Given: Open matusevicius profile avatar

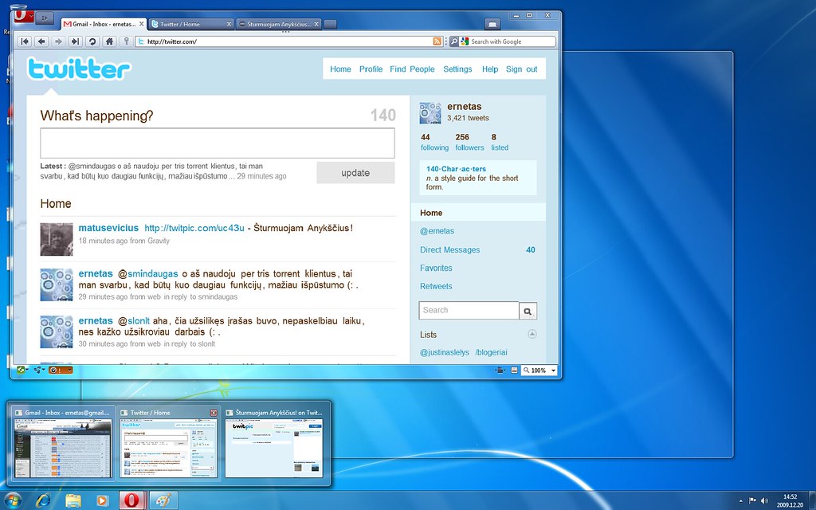Looking at the screenshot, I should (x=57, y=239).
